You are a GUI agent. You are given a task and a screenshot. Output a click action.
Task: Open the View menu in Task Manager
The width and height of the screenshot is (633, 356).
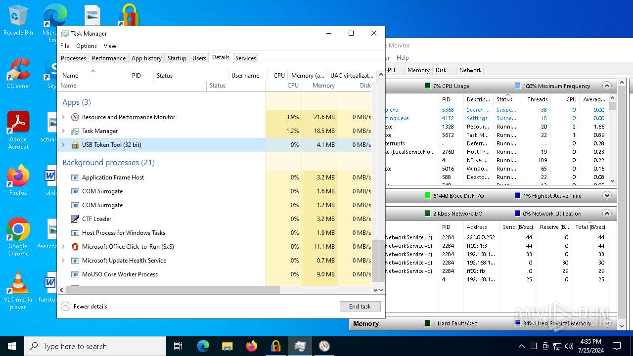click(x=110, y=46)
